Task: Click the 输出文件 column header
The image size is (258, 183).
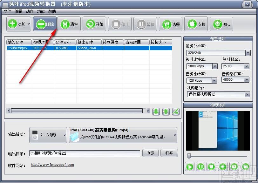Action: [89, 42]
